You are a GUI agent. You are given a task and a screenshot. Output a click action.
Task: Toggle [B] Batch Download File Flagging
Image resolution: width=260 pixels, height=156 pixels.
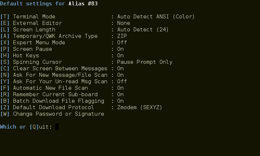(x=62, y=101)
